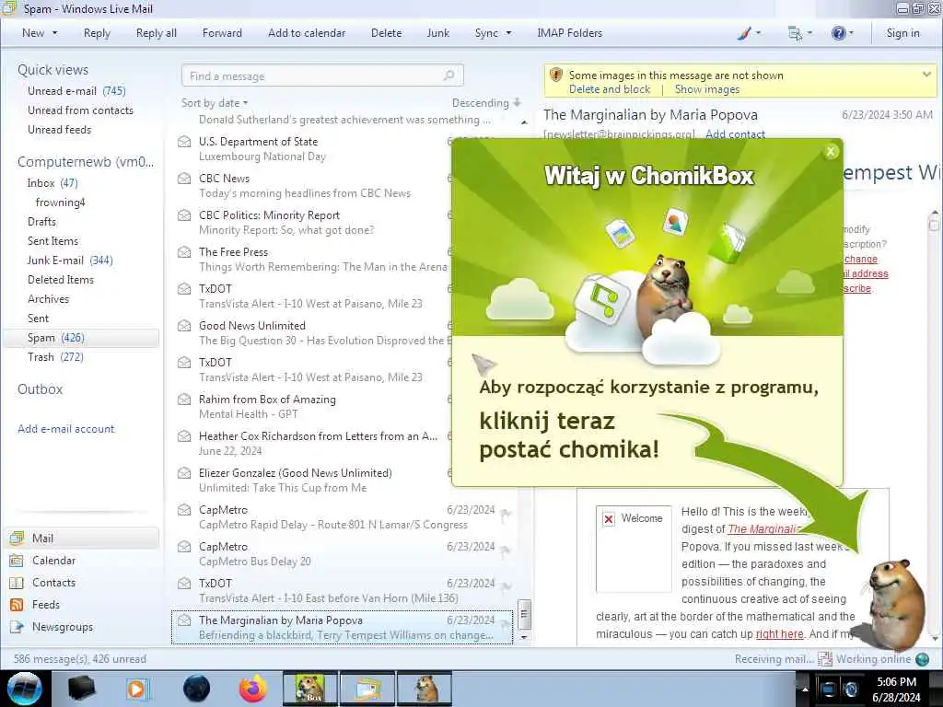
Task: Open the Unread e-mail quick view
Action: coord(76,91)
